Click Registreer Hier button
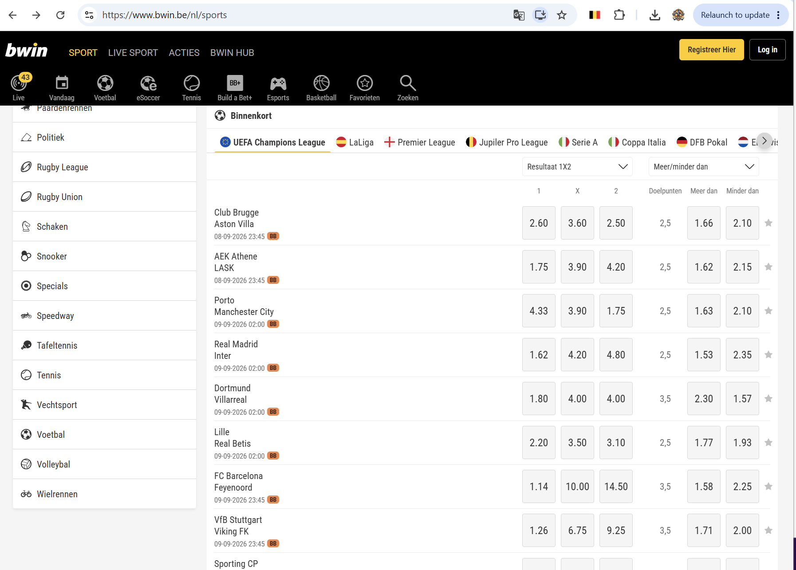796x570 pixels. tap(712, 50)
